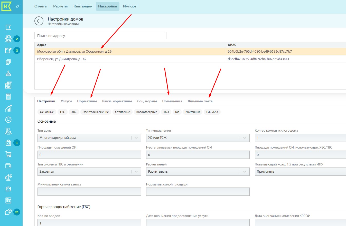Click the badge 1 next to checklist icon
This screenshot has width=346, height=226.
(x=17, y=143)
